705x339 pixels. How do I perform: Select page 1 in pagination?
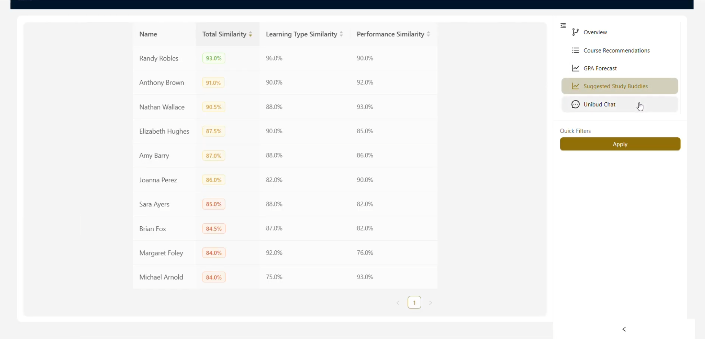pyautogui.click(x=414, y=303)
